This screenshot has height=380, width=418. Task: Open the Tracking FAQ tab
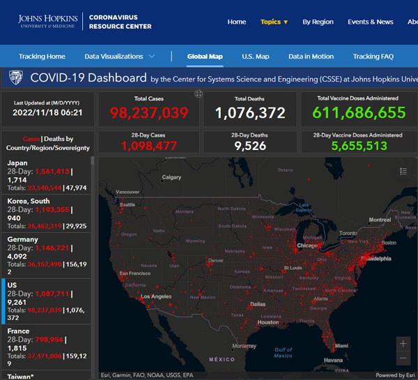point(373,56)
